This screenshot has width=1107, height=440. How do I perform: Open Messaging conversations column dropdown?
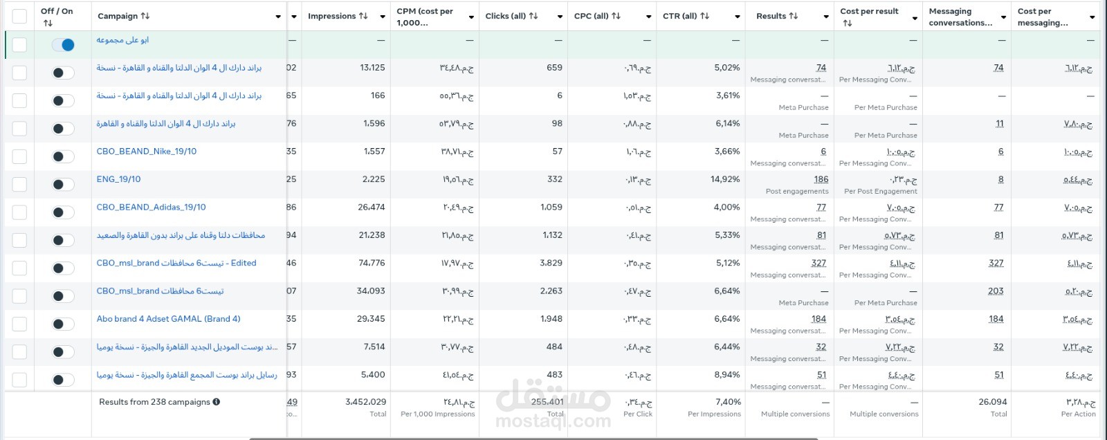1003,17
